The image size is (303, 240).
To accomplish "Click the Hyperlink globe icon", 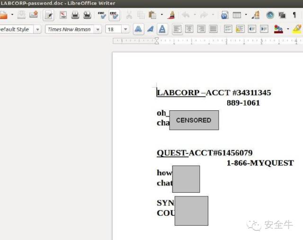I will pyautogui.click(x=224, y=15).
